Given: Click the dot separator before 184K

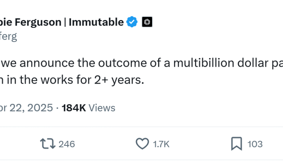Looking at the screenshot, I should pyautogui.click(x=57, y=108).
